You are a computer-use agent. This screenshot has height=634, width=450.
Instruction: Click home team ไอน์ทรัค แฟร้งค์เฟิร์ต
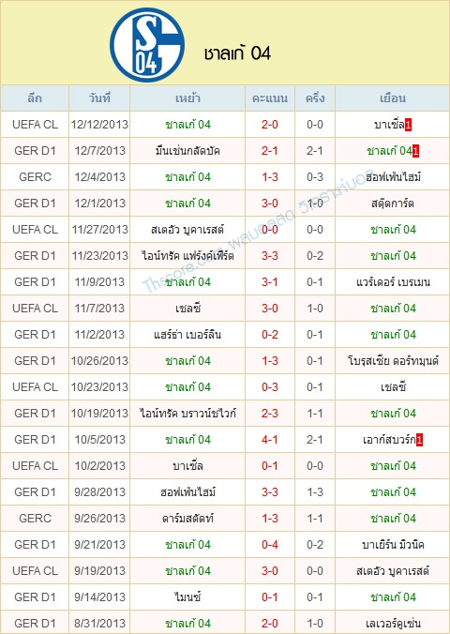[187, 256]
